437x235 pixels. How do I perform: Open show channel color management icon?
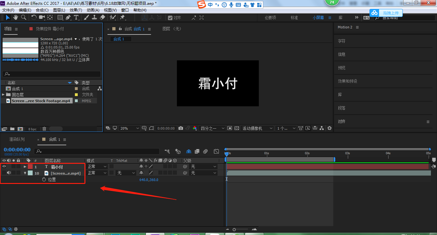pos(195,128)
